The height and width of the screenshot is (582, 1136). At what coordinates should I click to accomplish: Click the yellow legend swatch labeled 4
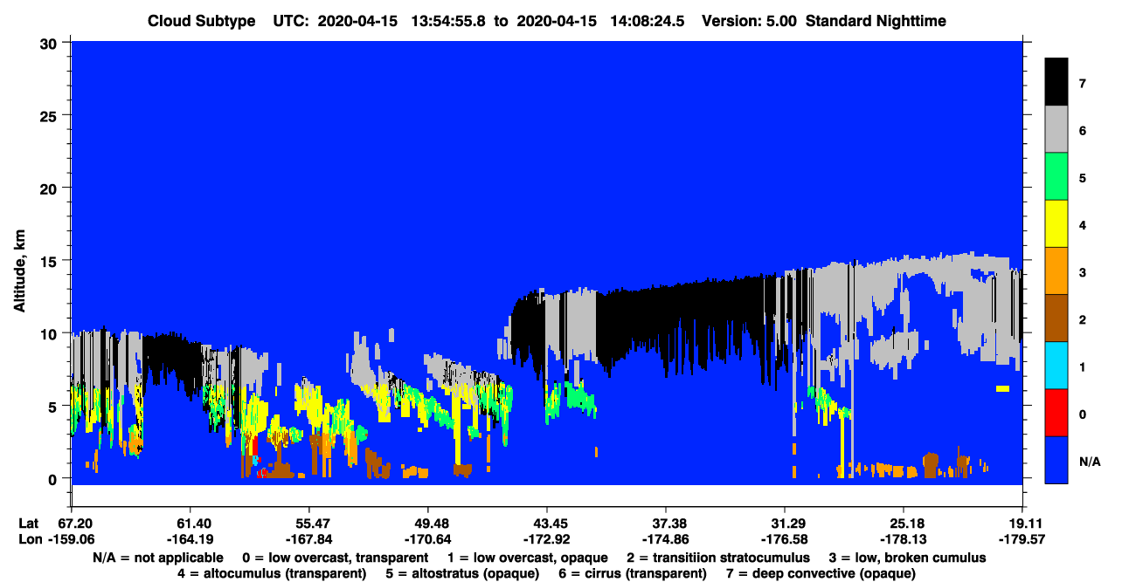(1056, 224)
